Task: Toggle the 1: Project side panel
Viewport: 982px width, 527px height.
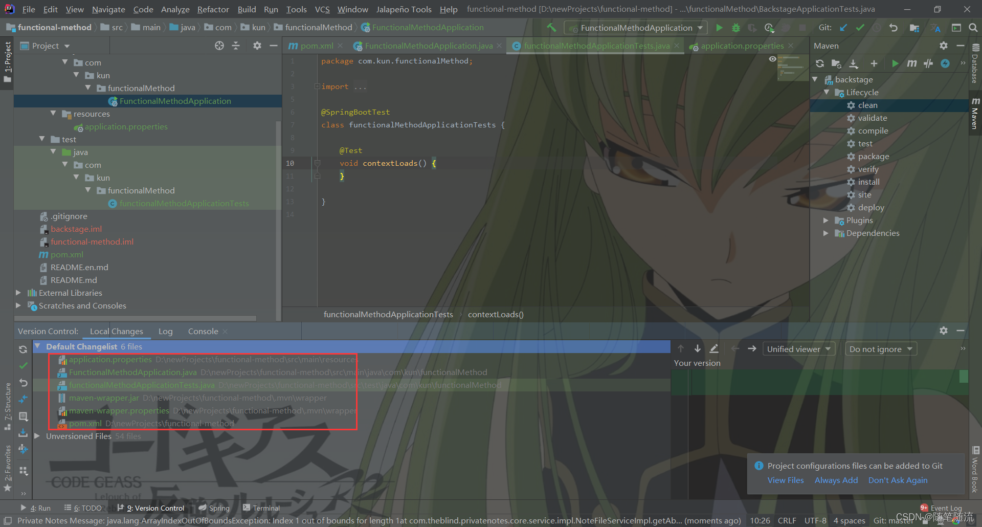Action: (x=7, y=61)
